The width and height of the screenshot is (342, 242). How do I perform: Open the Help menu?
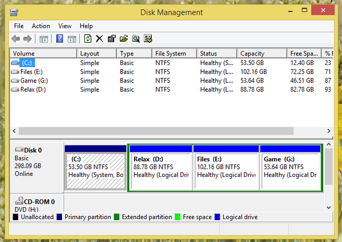point(86,26)
